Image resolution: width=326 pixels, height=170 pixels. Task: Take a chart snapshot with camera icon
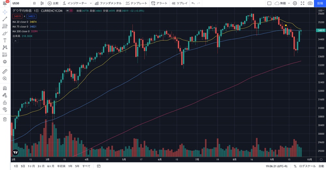click(310, 3)
